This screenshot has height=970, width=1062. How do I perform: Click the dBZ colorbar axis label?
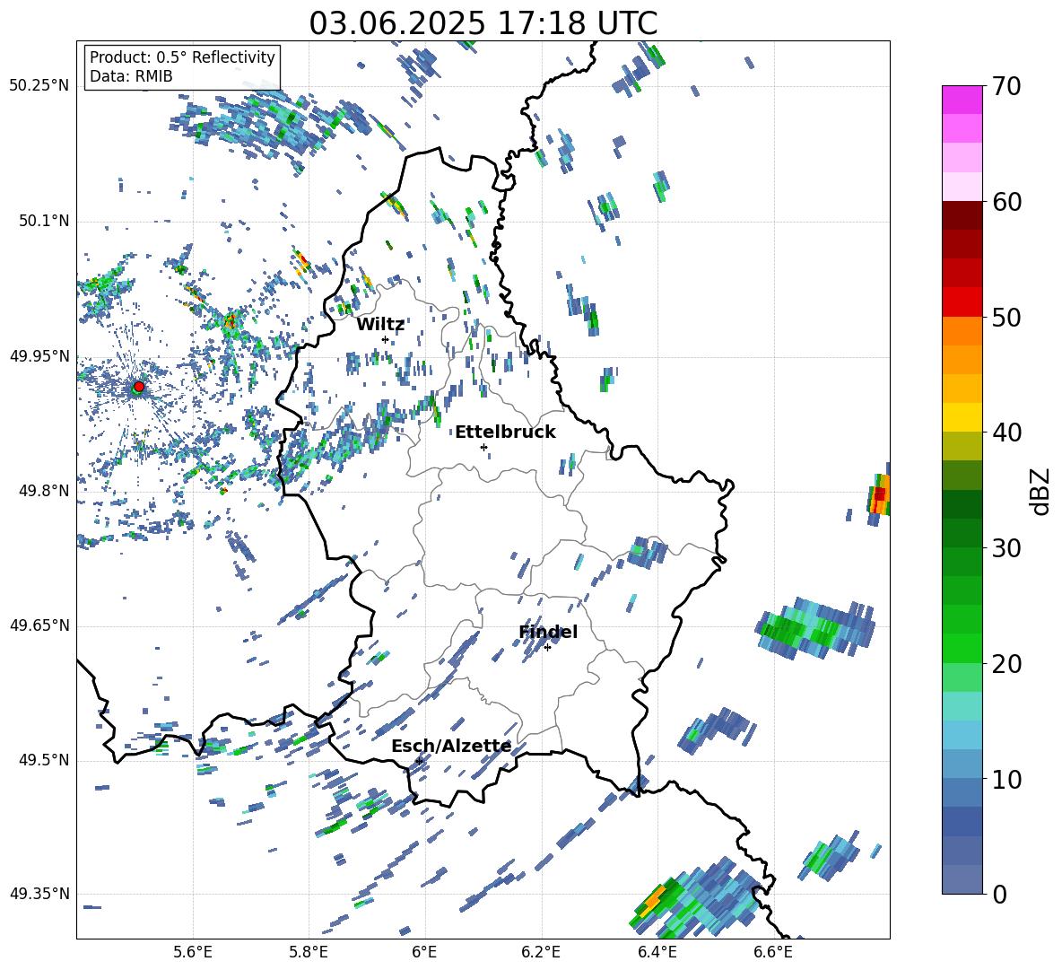coord(1041,491)
